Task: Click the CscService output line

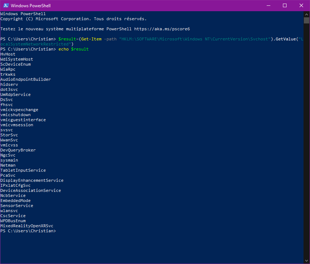Action: click(13, 216)
